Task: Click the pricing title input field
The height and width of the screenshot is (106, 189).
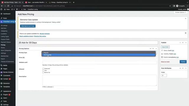Action: click(88, 43)
